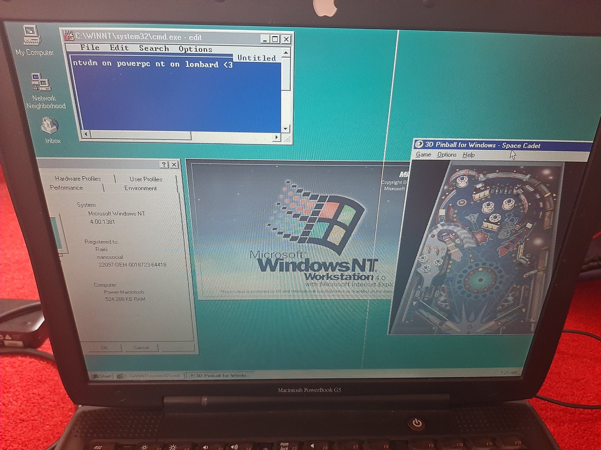Open the Inbox desktop icon
The height and width of the screenshot is (450, 601).
pos(50,126)
